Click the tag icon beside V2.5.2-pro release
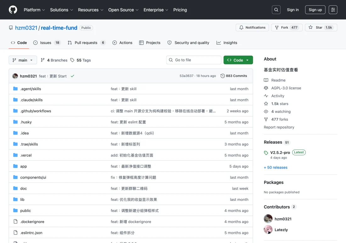Screen dimensions: 346x243 coord(266,153)
